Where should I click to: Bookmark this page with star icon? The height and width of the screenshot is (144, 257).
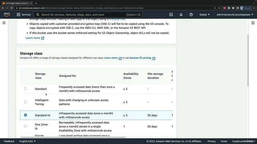219,8
